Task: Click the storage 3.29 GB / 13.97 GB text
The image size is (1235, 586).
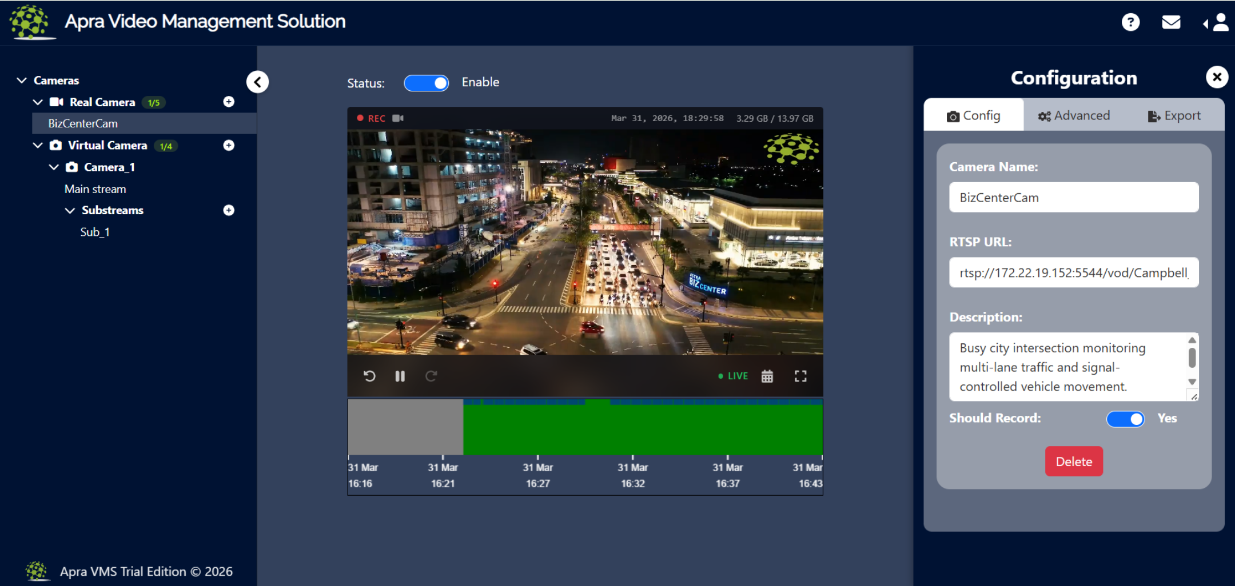Action: 775,118
